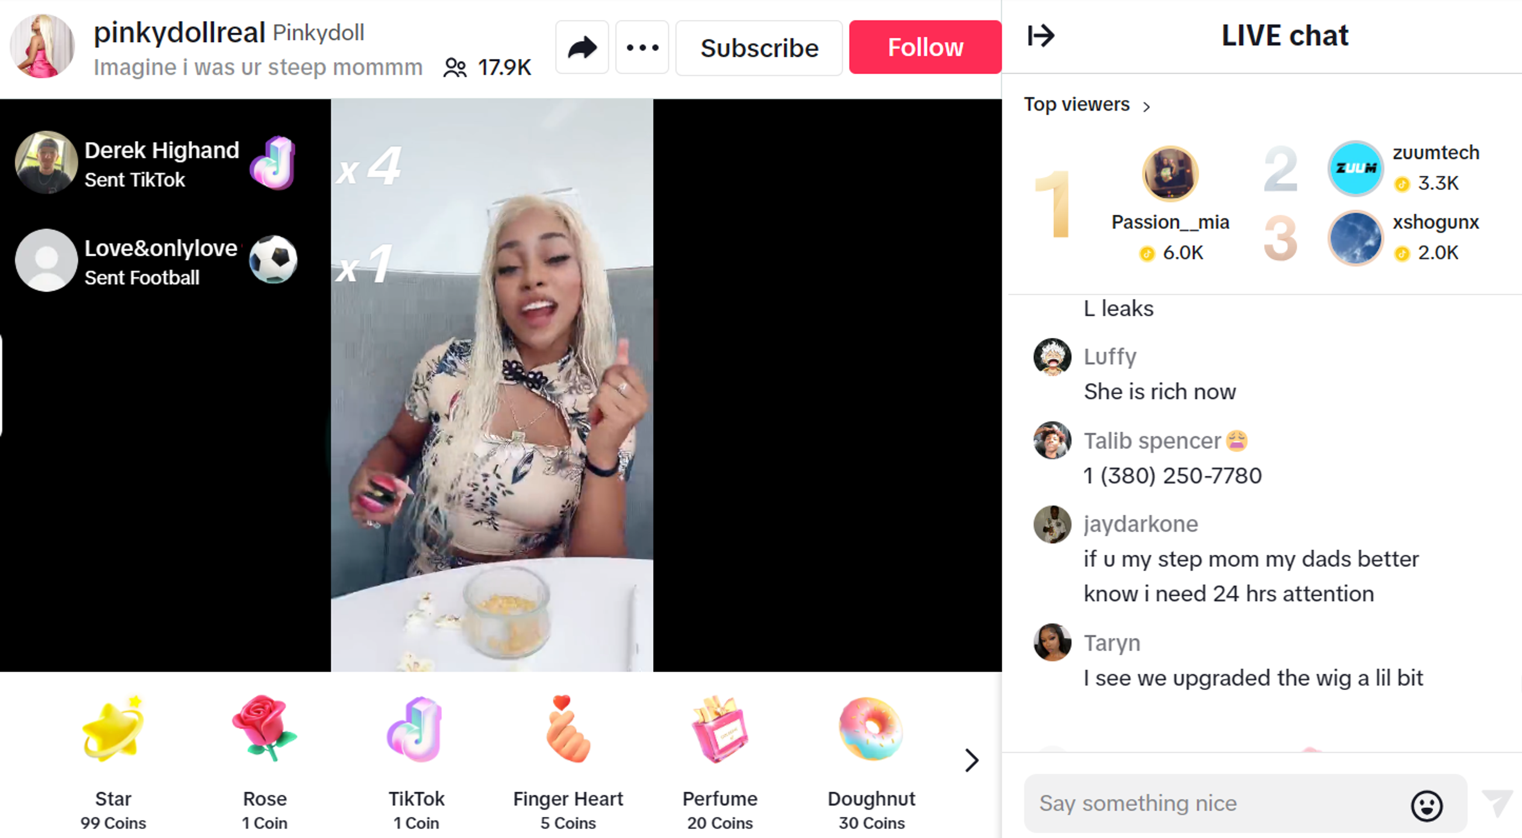Send a Rose gift
This screenshot has width=1522, height=838.
pos(265,762)
